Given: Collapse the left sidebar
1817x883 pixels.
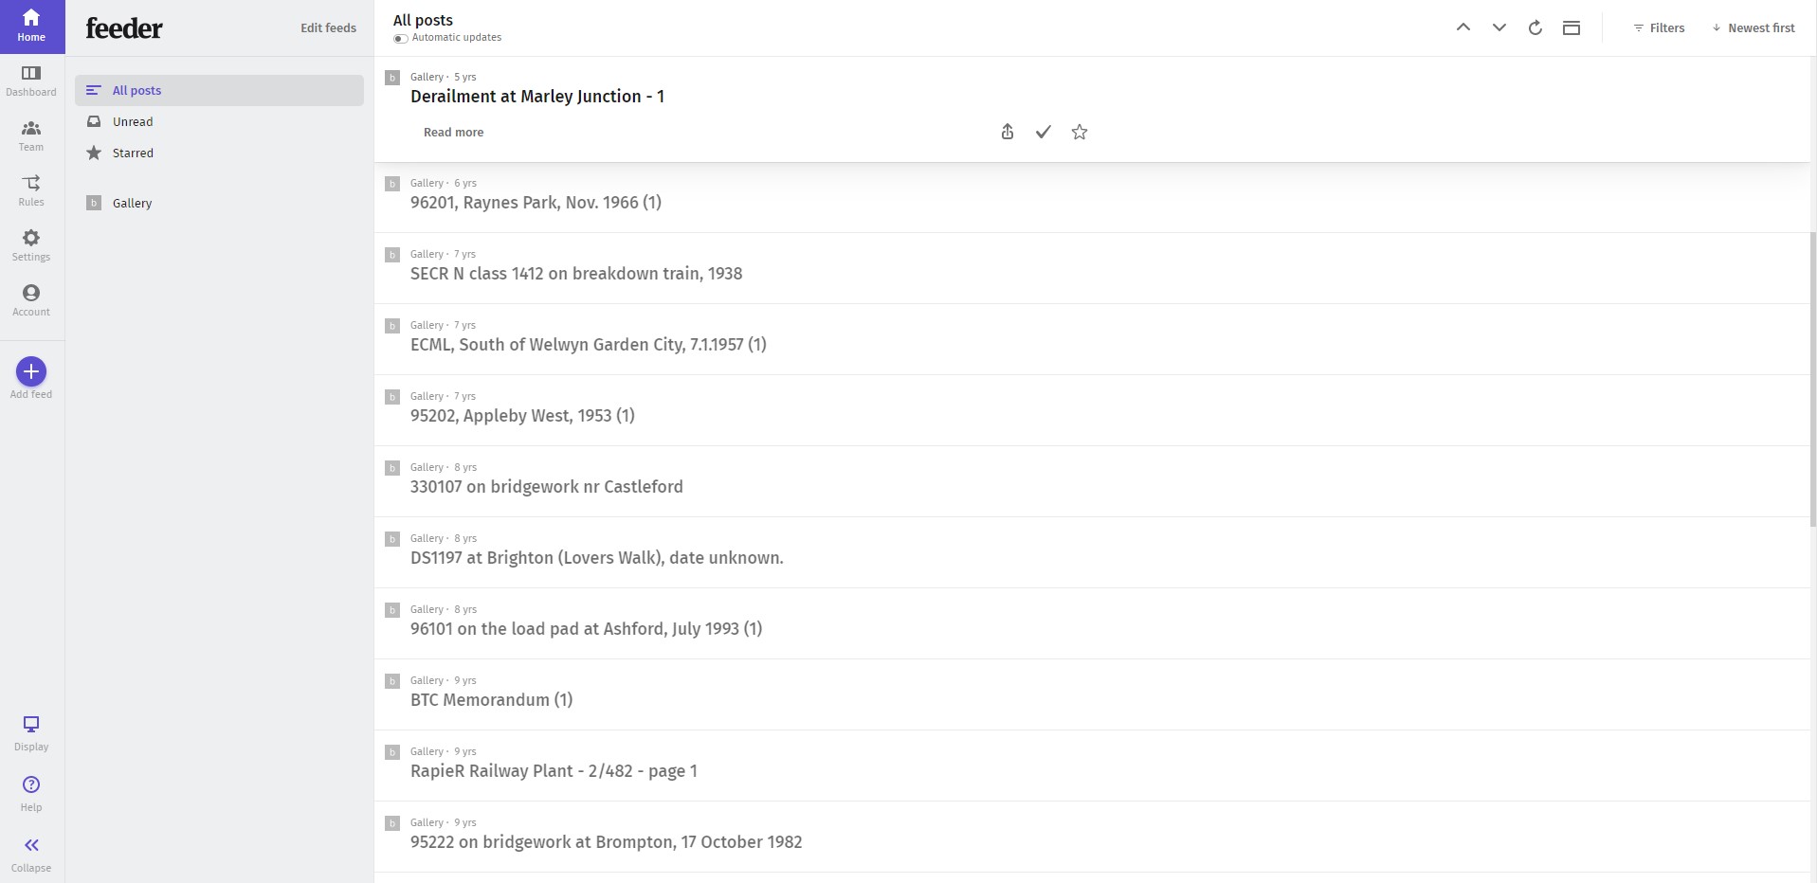Looking at the screenshot, I should [x=31, y=853].
